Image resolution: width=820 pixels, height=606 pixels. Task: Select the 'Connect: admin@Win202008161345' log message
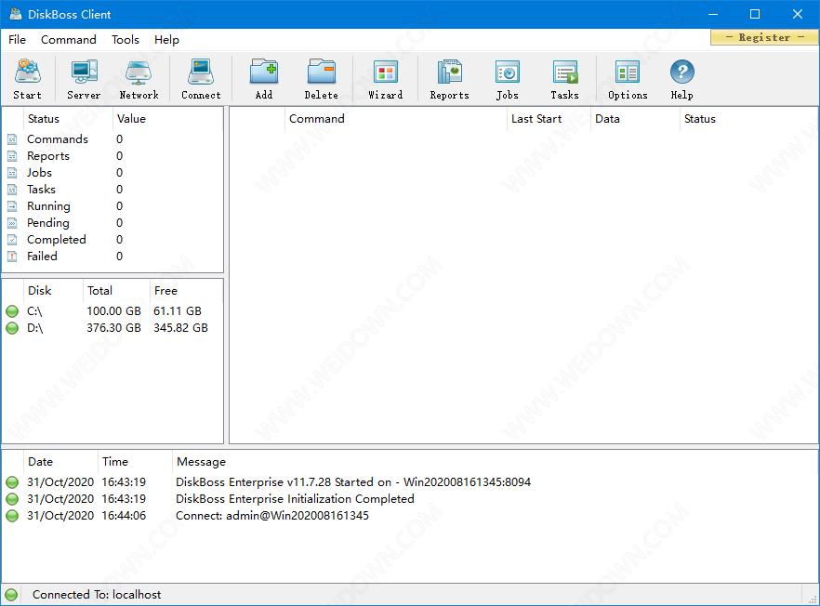pos(272,516)
